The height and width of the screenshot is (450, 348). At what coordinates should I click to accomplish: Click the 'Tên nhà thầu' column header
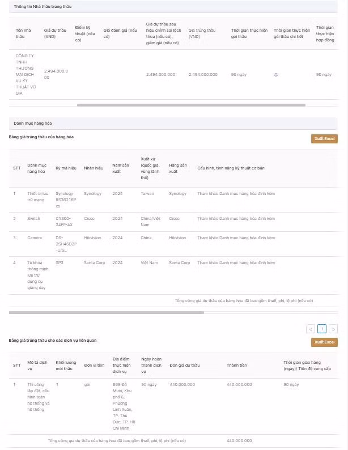[x=23, y=33]
